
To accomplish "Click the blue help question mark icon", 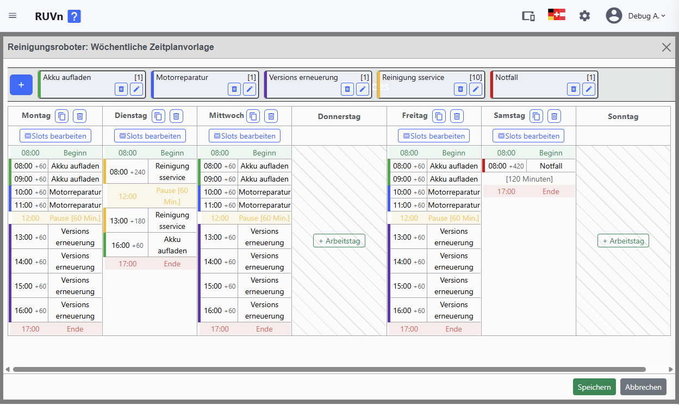I will point(74,16).
